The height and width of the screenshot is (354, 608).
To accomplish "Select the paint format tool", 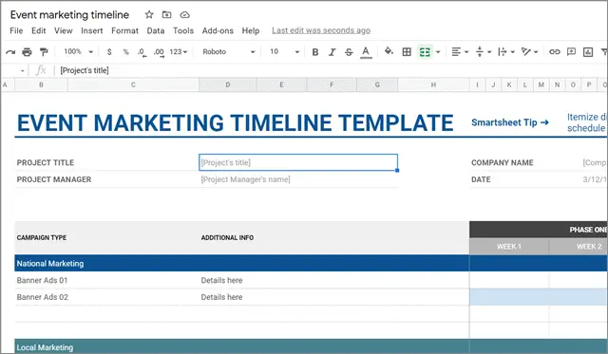I will click(x=44, y=52).
